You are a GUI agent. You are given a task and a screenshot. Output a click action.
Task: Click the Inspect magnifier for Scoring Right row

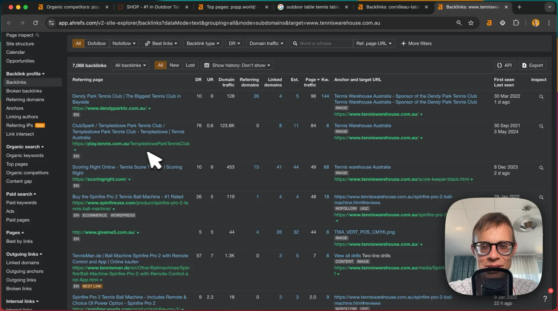541,168
